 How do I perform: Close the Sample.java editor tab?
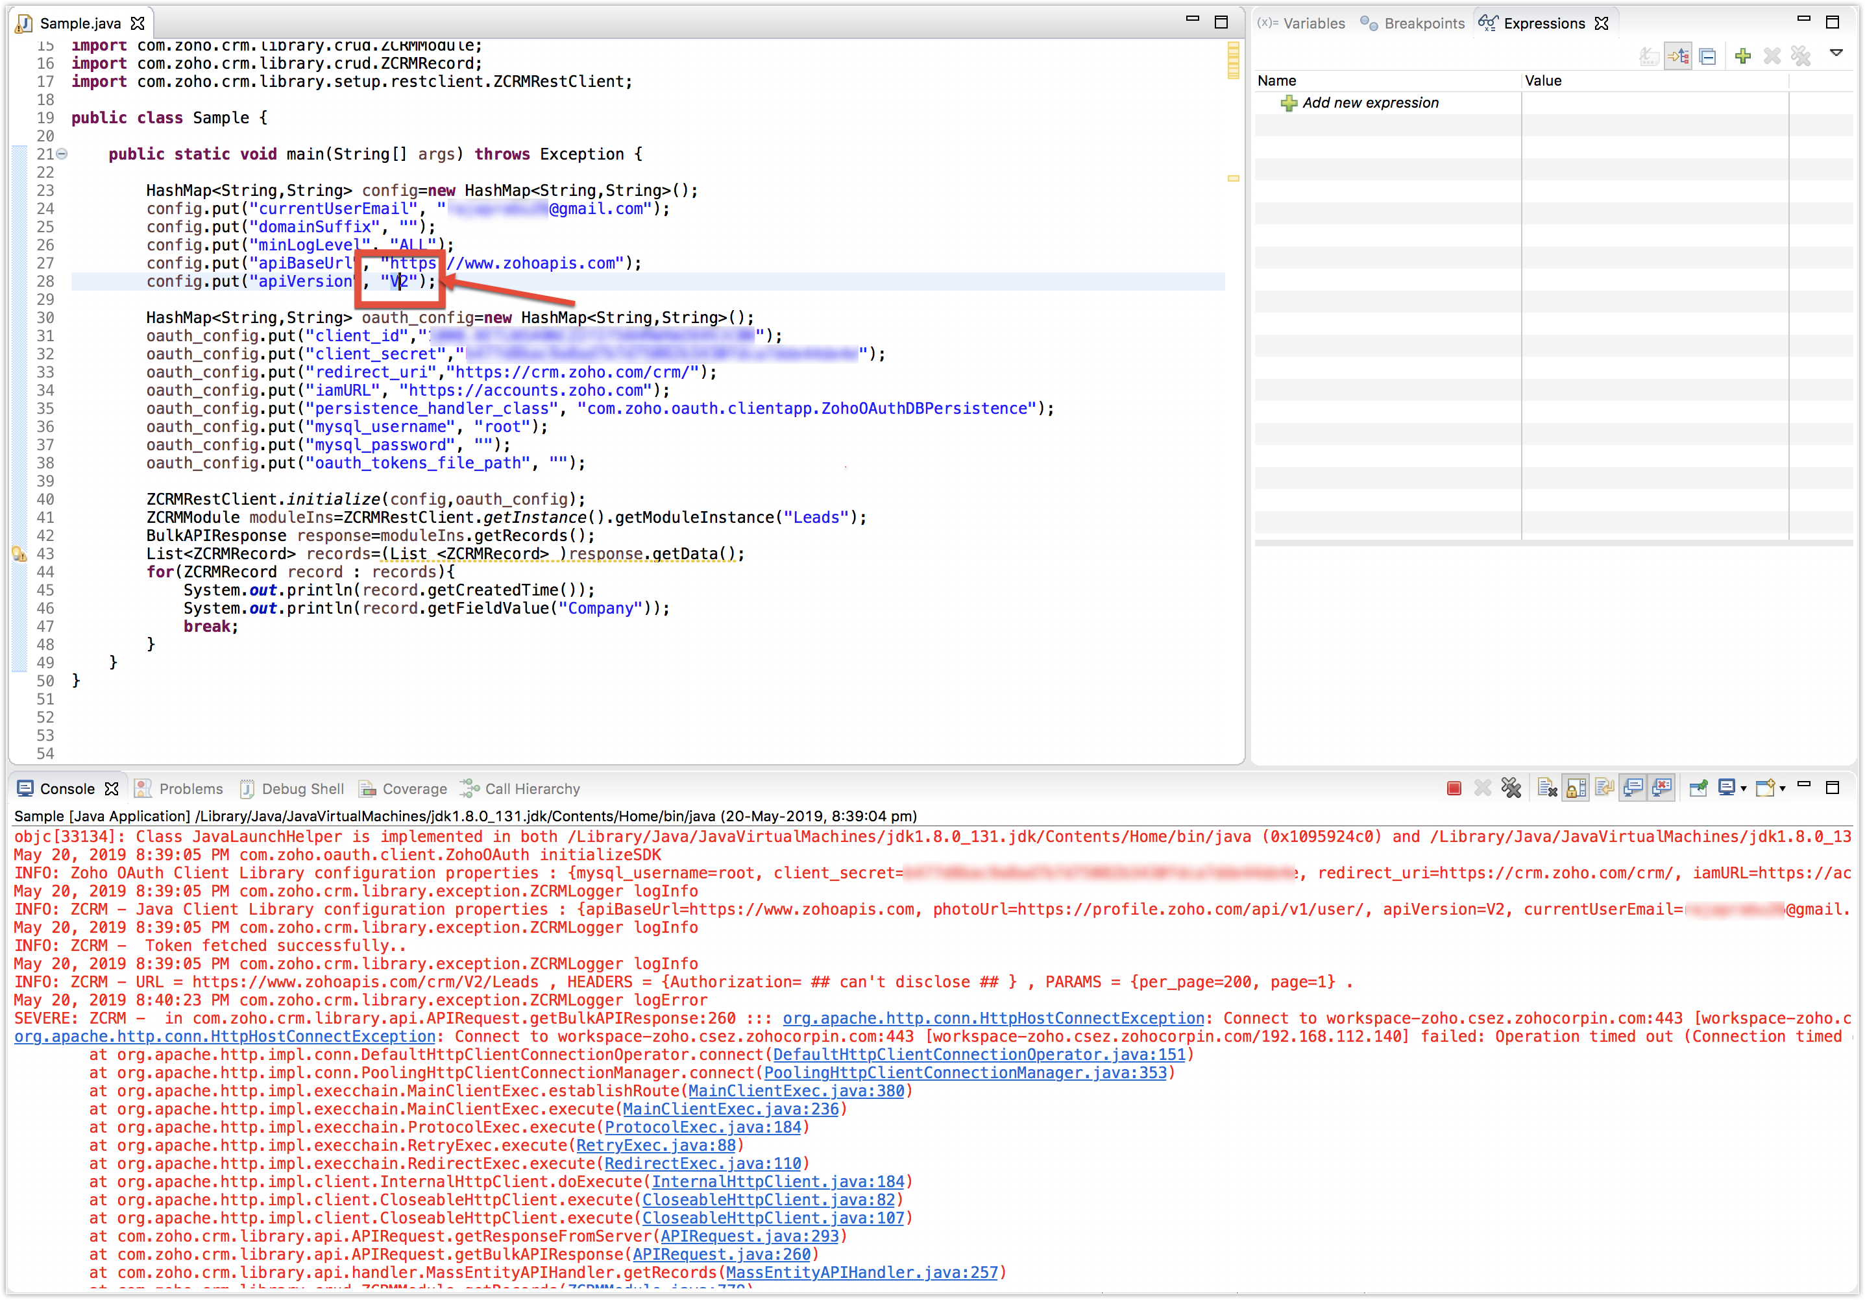pyautogui.click(x=138, y=23)
